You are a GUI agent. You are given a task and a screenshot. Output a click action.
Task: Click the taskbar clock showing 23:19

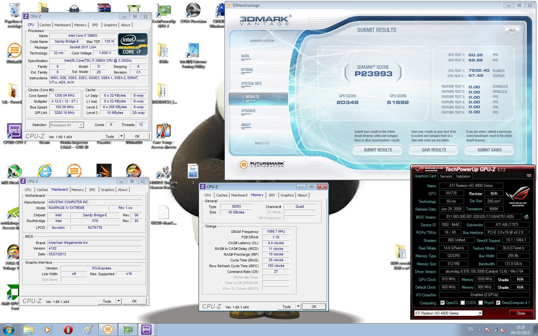[x=520, y=330]
